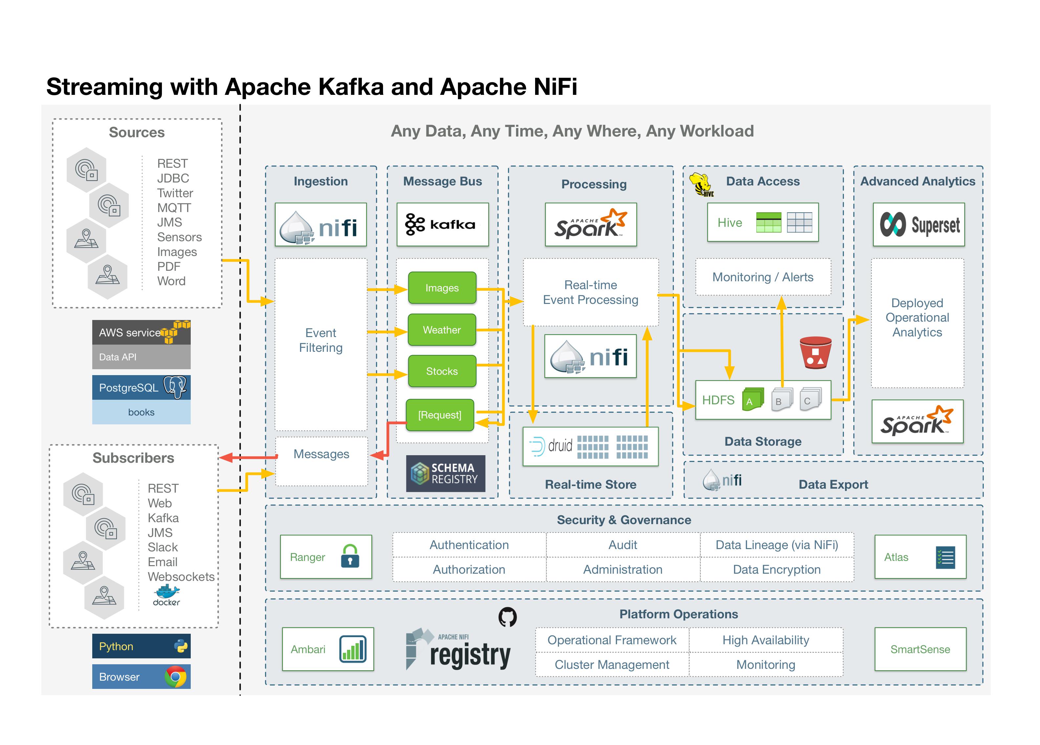1040x745 pixels.
Task: Open the Apache Spark logo under Processing
Action: tap(591, 224)
